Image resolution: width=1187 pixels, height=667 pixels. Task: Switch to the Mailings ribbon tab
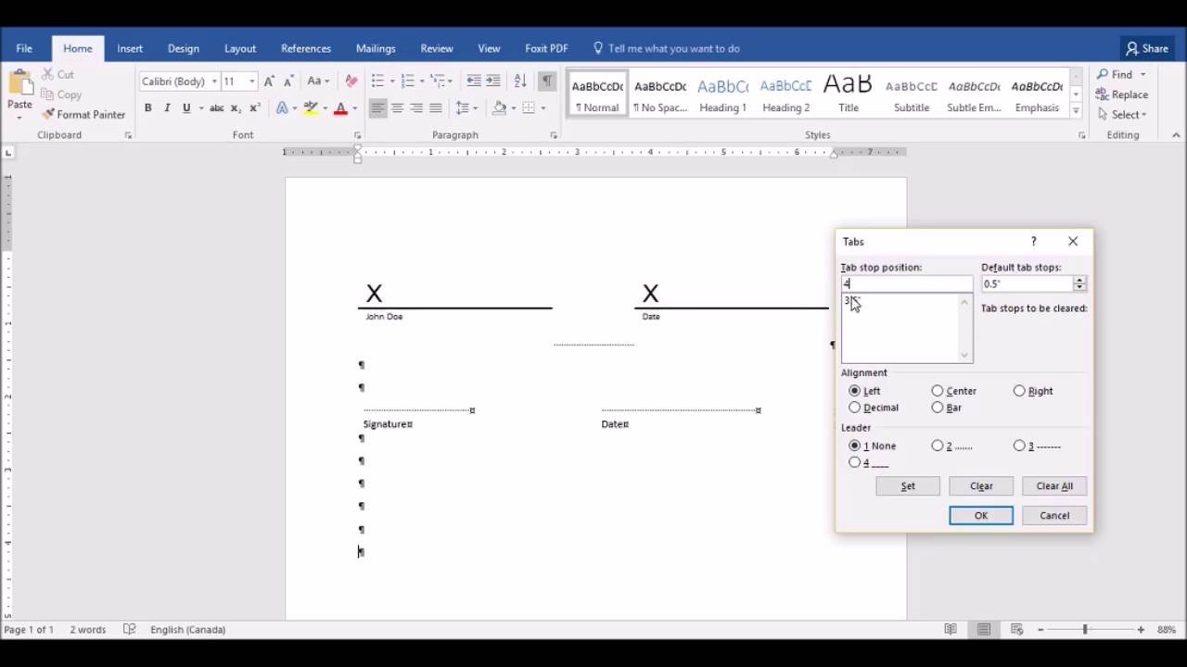tap(375, 48)
